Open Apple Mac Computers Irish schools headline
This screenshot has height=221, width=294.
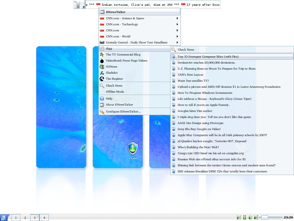(232, 135)
